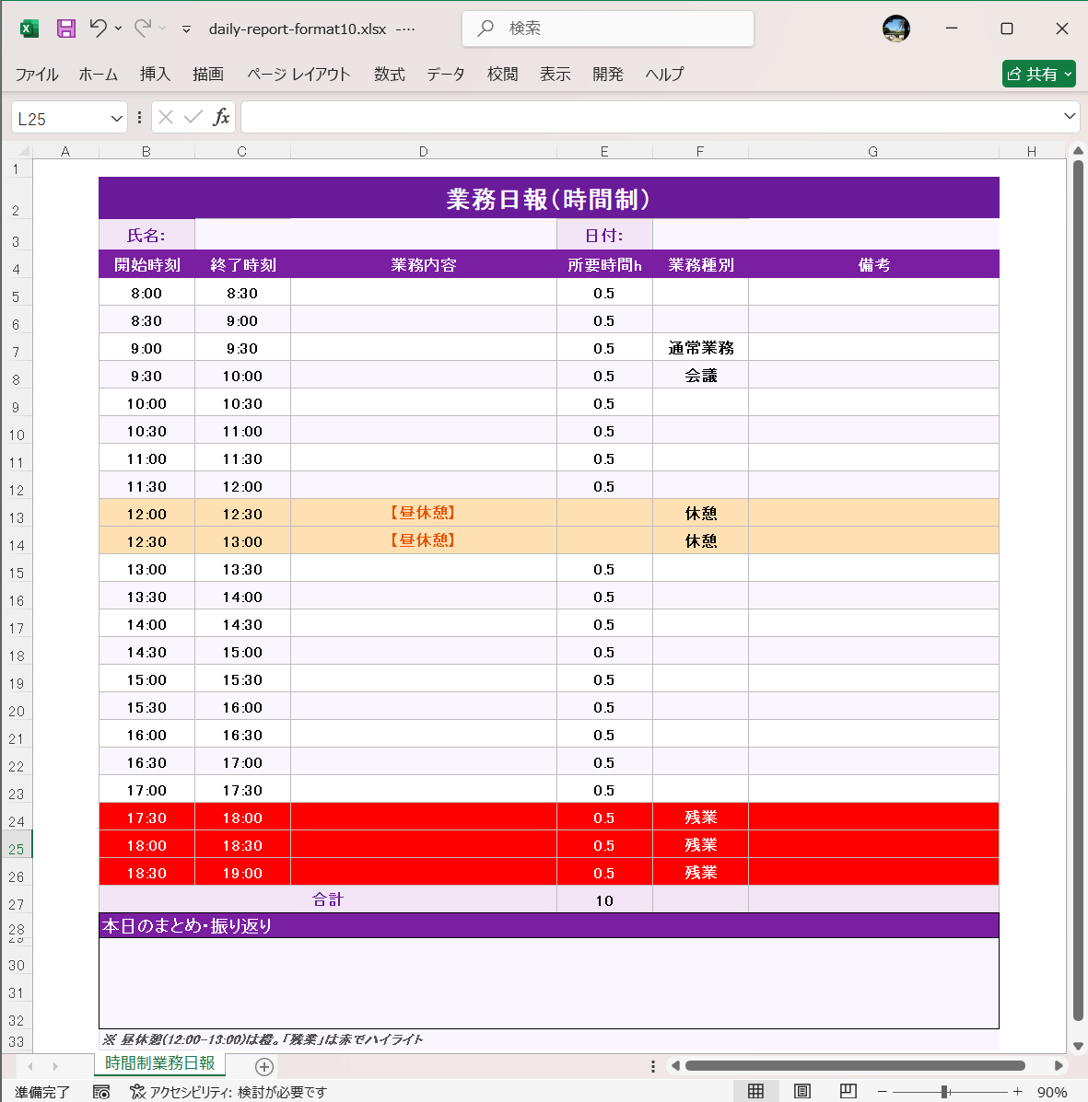Select column G header
The height and width of the screenshot is (1102, 1088).
[x=872, y=151]
